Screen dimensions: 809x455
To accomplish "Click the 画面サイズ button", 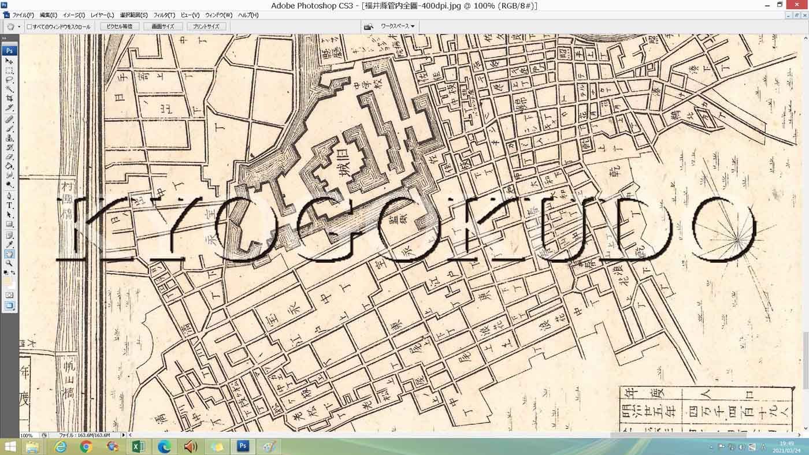I will click(x=163, y=27).
